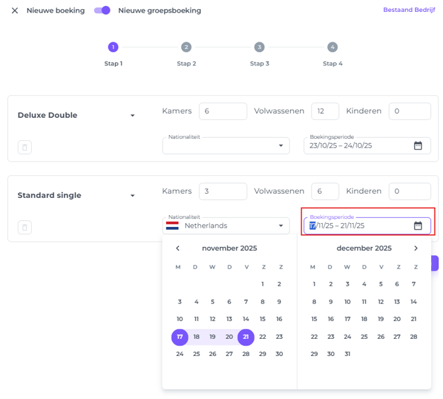Pick 15 december 2025 in calendar
443x399 pixels.
click(x=314, y=319)
